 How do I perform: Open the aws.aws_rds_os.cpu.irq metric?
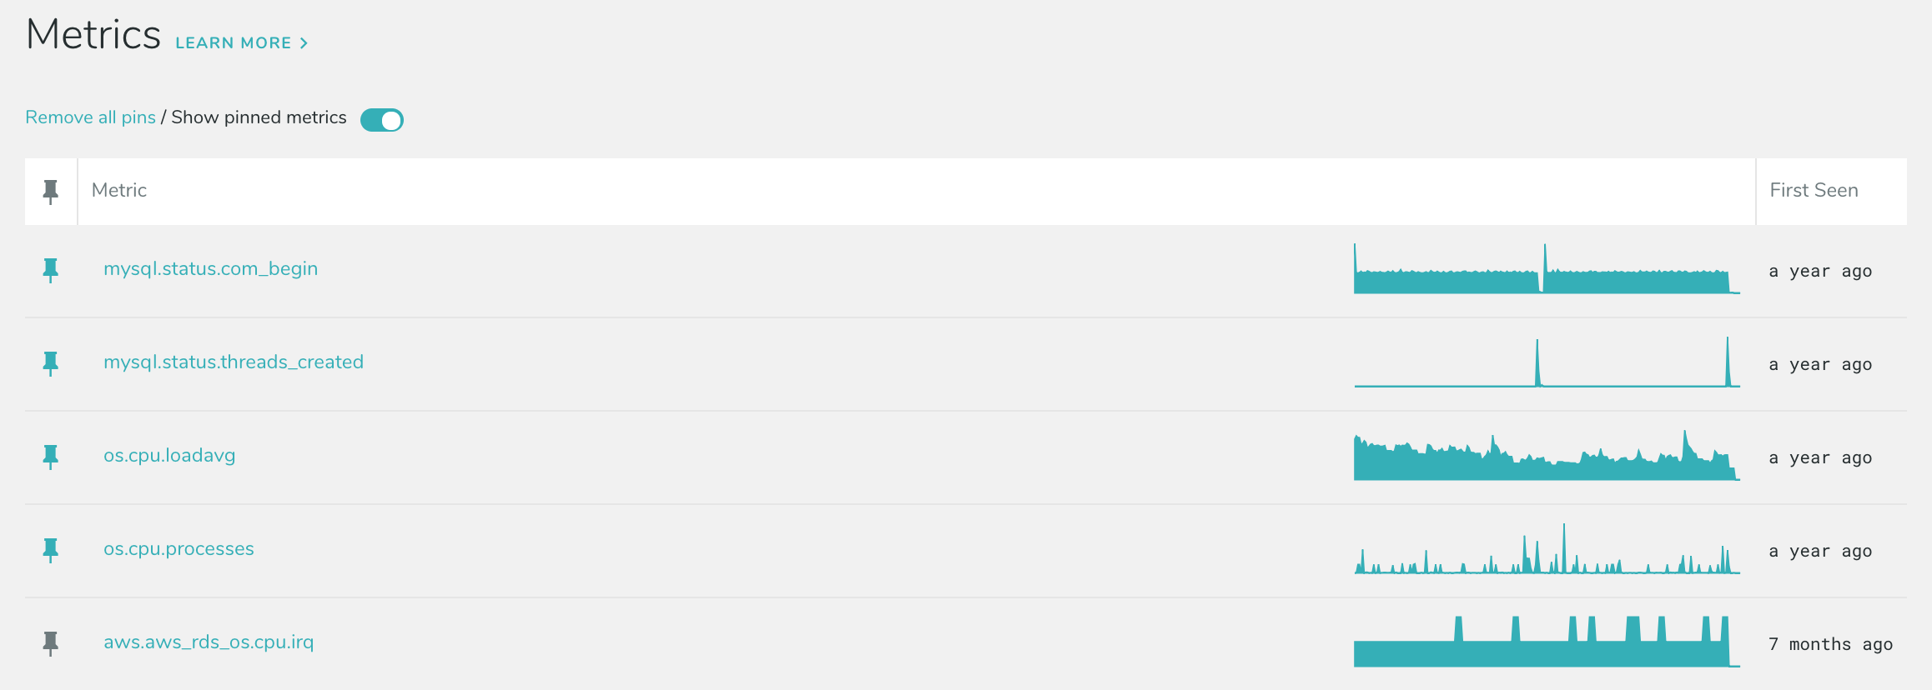[x=209, y=642]
